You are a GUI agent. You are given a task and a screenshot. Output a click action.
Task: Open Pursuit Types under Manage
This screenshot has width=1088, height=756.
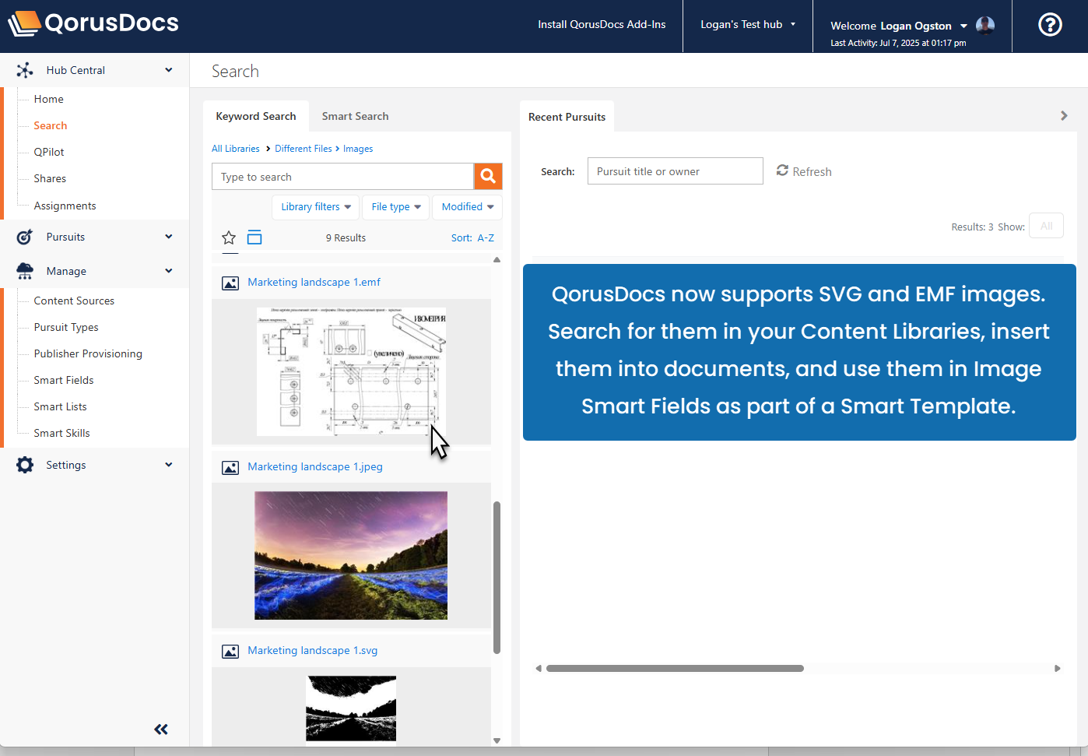tap(66, 327)
